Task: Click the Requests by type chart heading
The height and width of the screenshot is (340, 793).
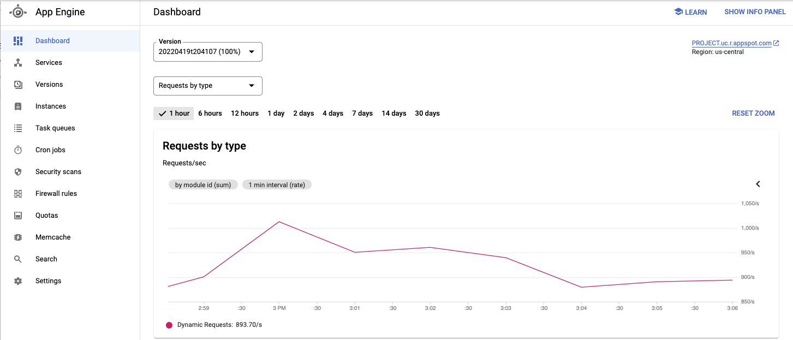Action: (x=204, y=146)
